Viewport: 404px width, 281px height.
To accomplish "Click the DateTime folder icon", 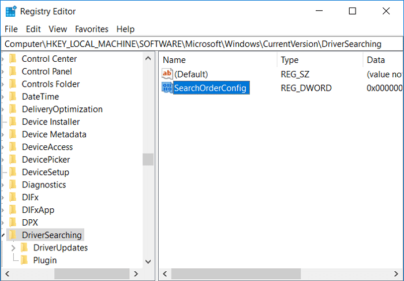I will 13,96.
